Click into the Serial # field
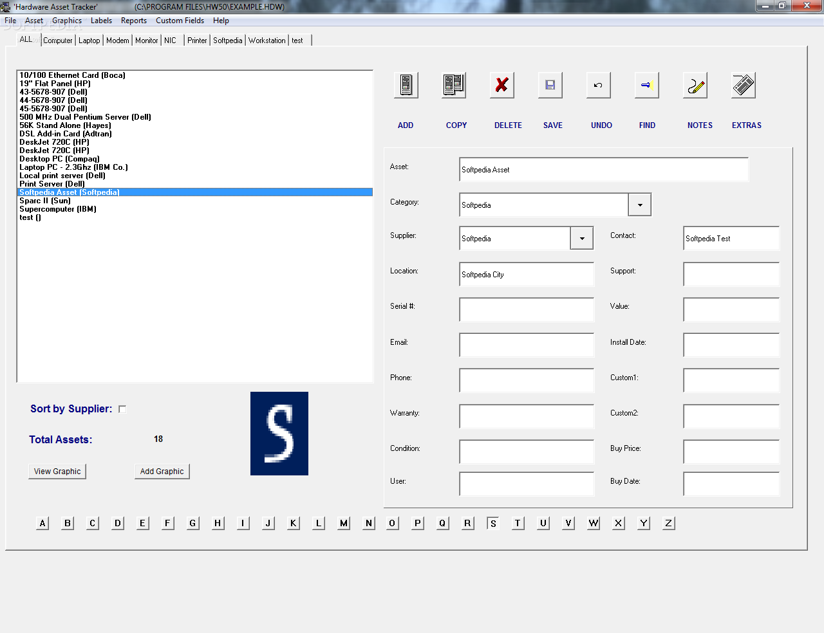 527,309
